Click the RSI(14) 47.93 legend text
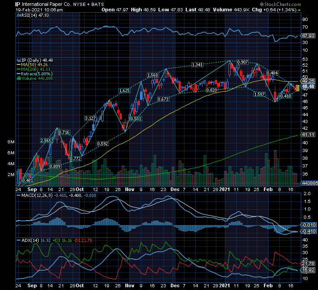 click(35, 15)
